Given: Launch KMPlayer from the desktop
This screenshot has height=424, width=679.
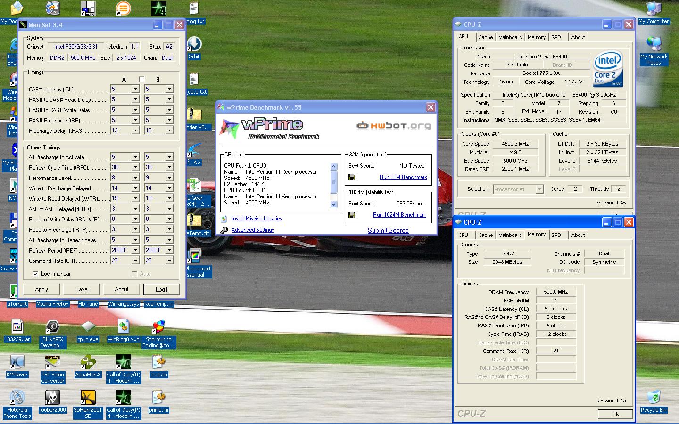Looking at the screenshot, I should point(17,362).
